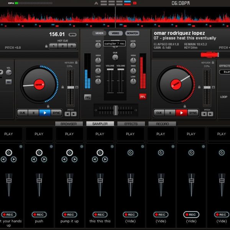Trigger hot cue 2
230x230 pixels.
point(62,46)
